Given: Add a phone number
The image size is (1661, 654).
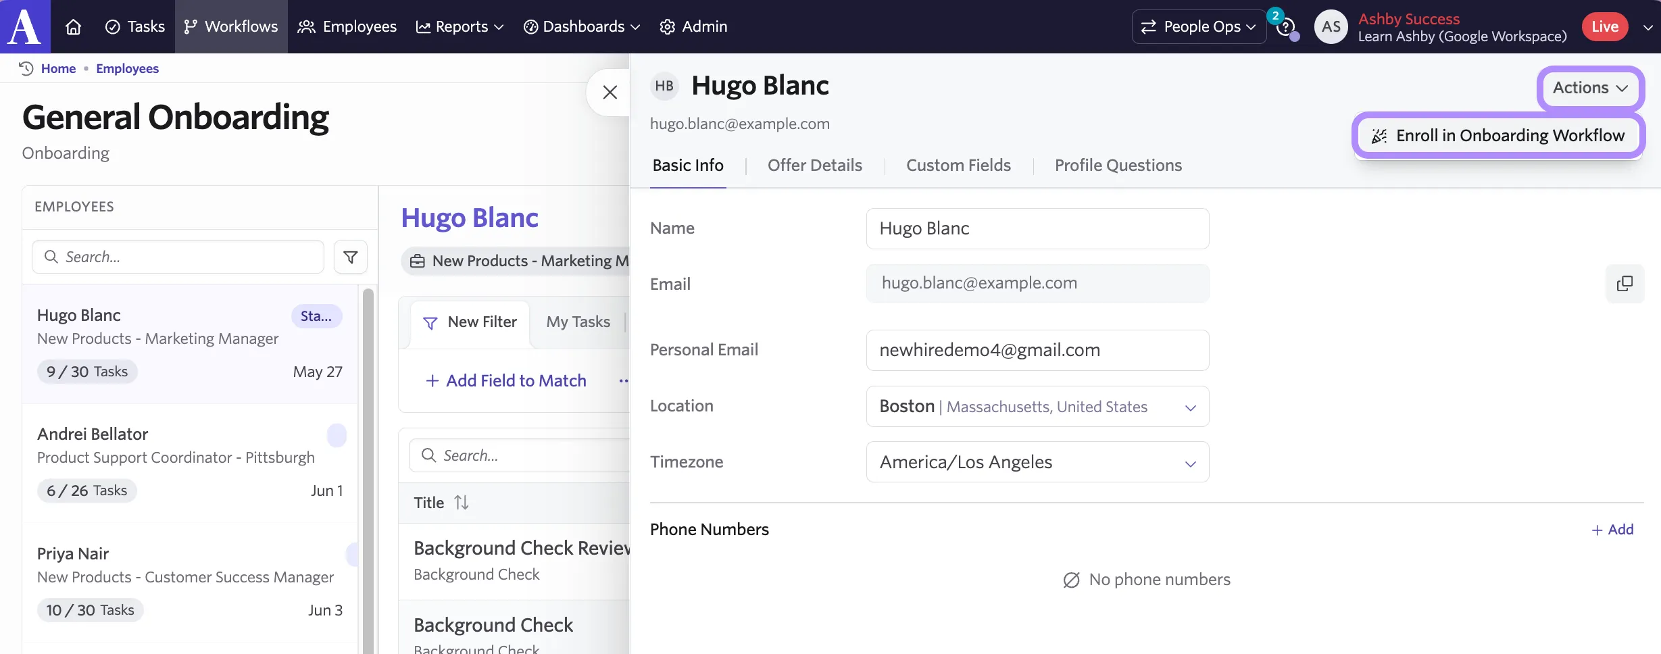Looking at the screenshot, I should (x=1612, y=530).
